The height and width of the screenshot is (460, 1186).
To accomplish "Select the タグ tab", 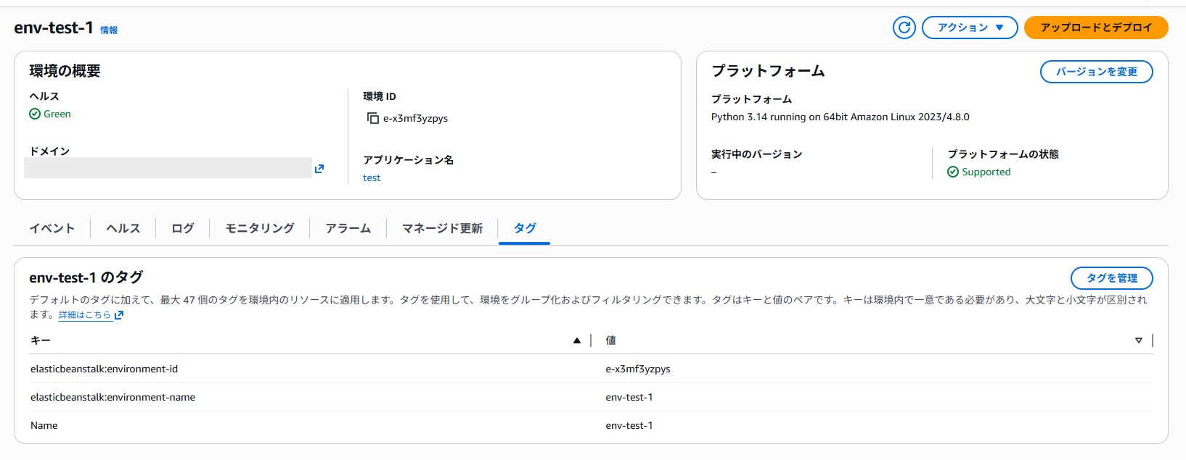I will [525, 228].
